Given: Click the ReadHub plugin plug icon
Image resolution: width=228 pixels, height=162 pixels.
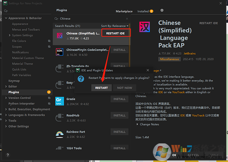Looking at the screenshot, I should (x=60, y=118).
